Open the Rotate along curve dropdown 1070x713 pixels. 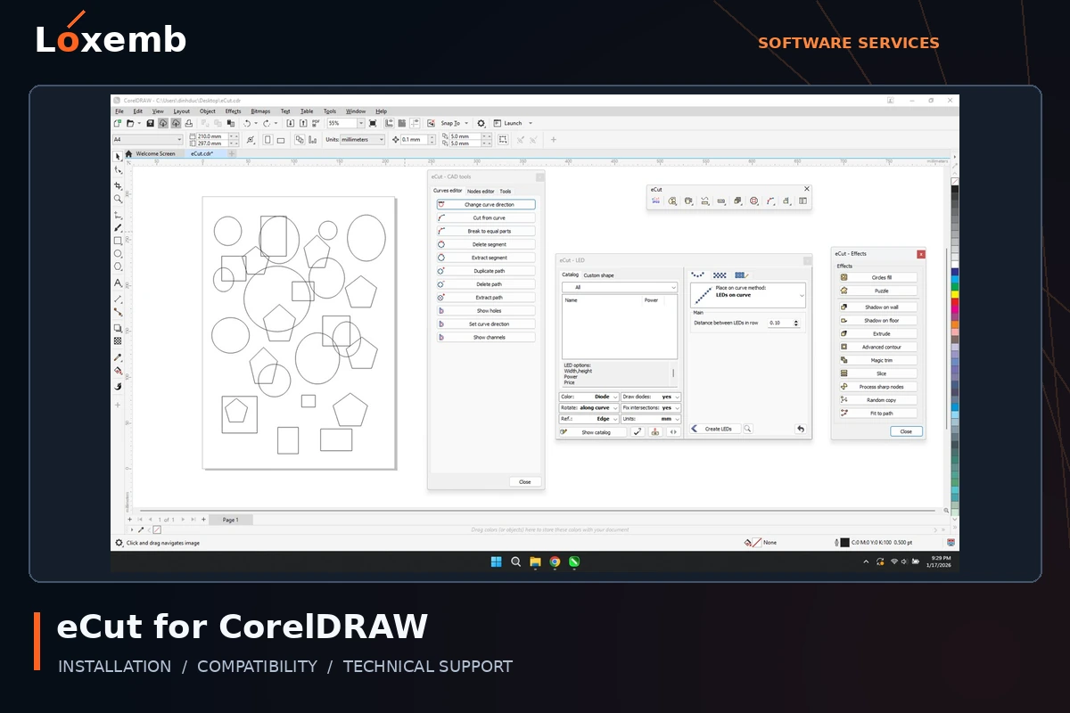(x=588, y=407)
